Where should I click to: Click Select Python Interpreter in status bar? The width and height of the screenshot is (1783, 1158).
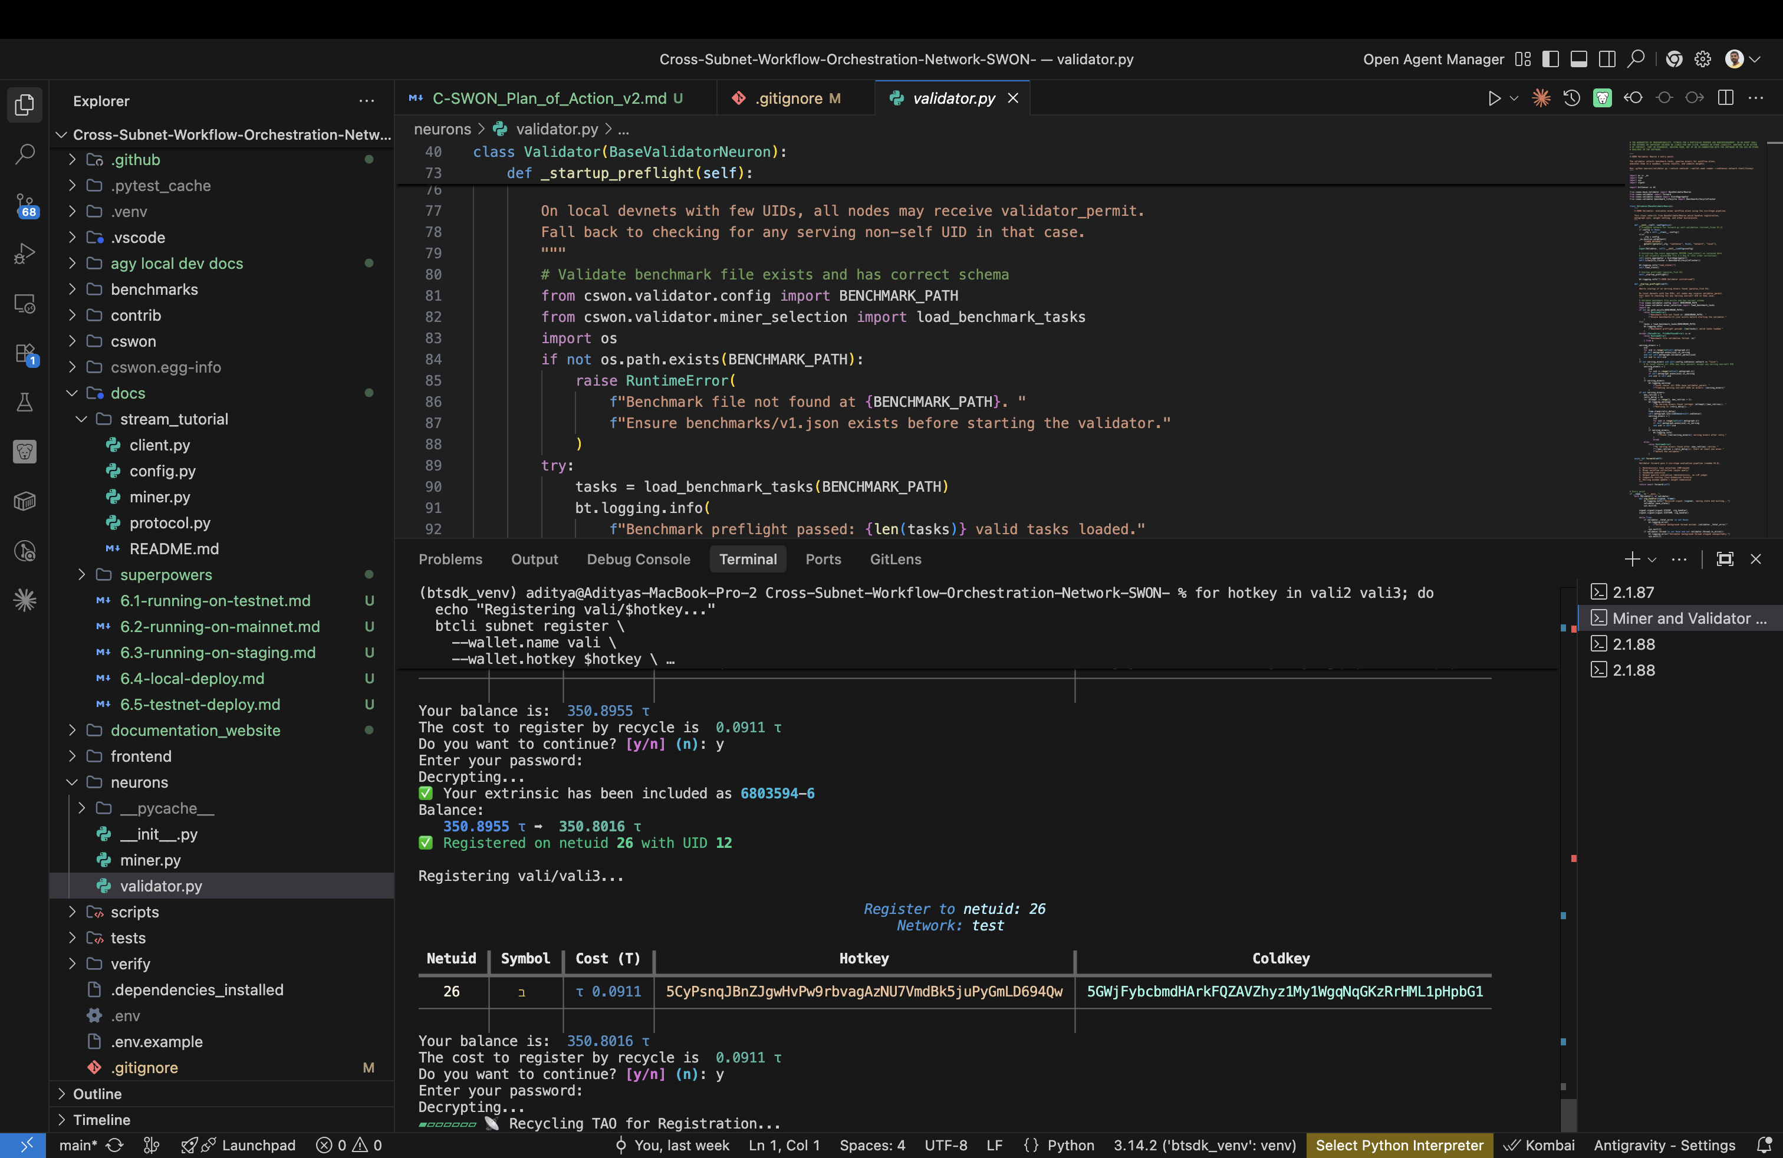(1399, 1145)
